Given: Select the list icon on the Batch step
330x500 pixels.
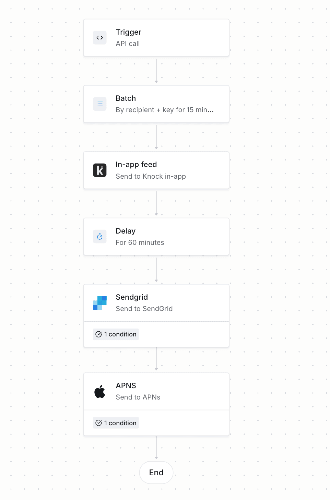Looking at the screenshot, I should pyautogui.click(x=99, y=104).
